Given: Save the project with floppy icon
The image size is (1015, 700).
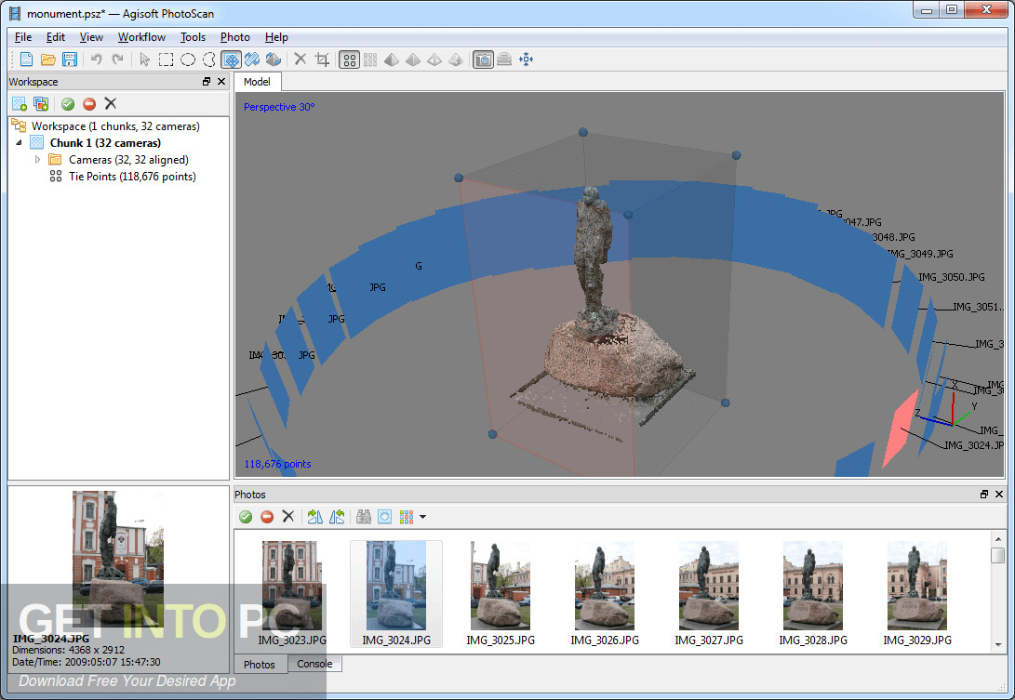Looking at the screenshot, I should click(69, 59).
